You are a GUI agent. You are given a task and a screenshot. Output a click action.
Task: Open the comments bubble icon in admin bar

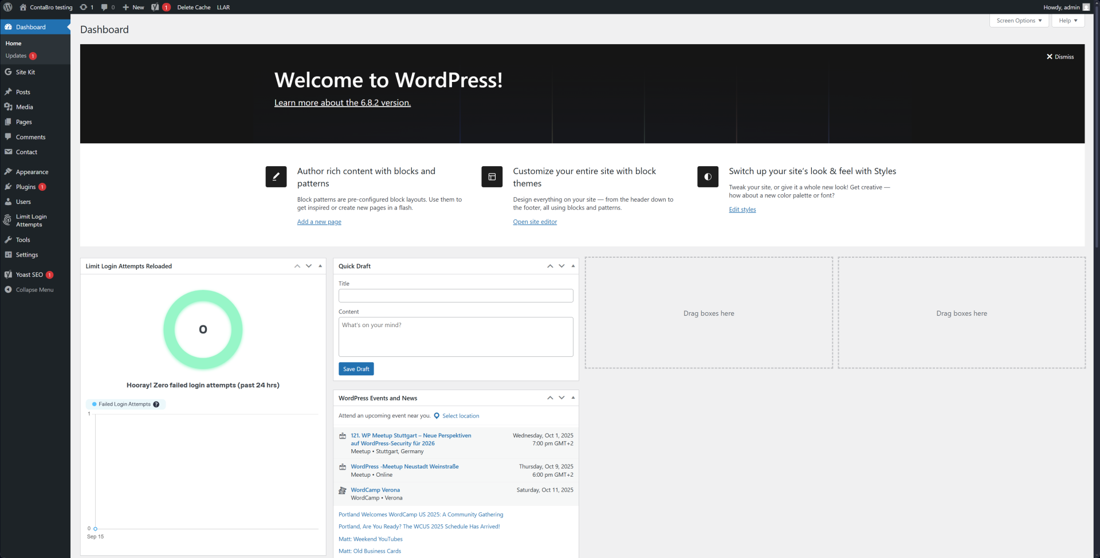pyautogui.click(x=108, y=7)
